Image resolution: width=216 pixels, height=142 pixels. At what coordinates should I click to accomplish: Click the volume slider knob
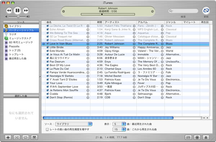[18, 17]
